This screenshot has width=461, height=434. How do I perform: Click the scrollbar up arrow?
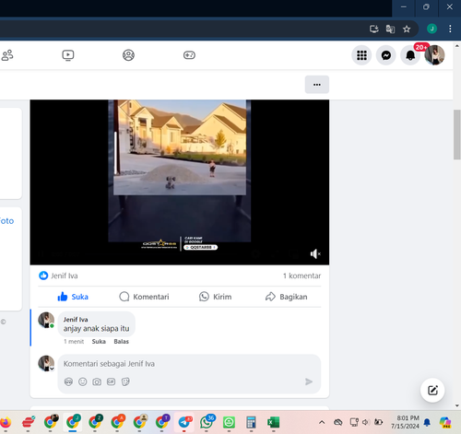pyautogui.click(x=457, y=46)
